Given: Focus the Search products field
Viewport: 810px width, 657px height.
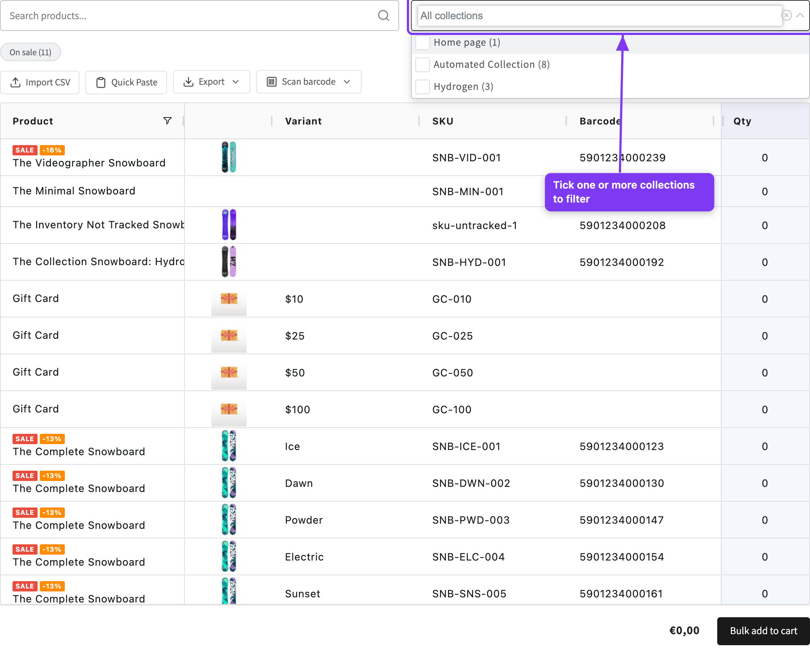Looking at the screenshot, I should point(200,15).
